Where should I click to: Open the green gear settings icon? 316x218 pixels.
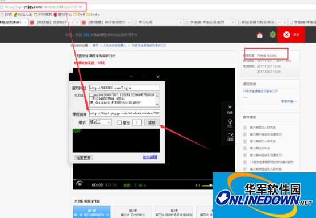point(273,35)
